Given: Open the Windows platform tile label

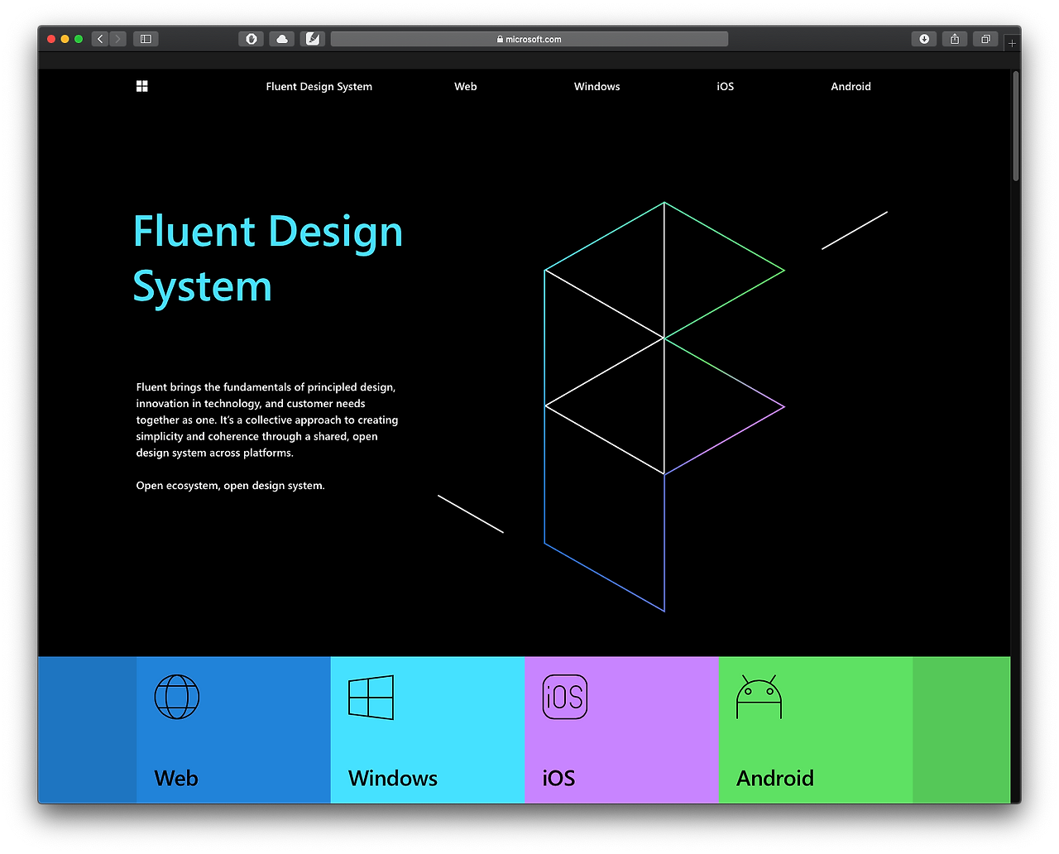Looking at the screenshot, I should click(x=393, y=778).
